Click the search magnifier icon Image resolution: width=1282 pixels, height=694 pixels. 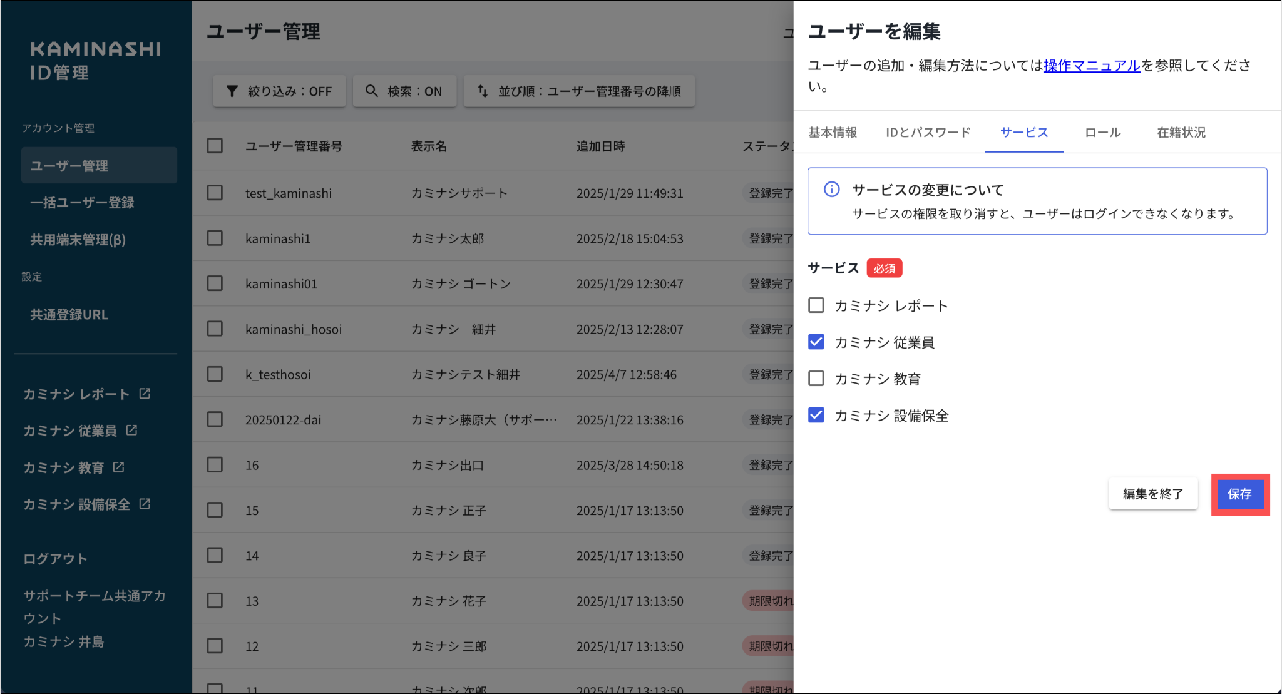372,91
